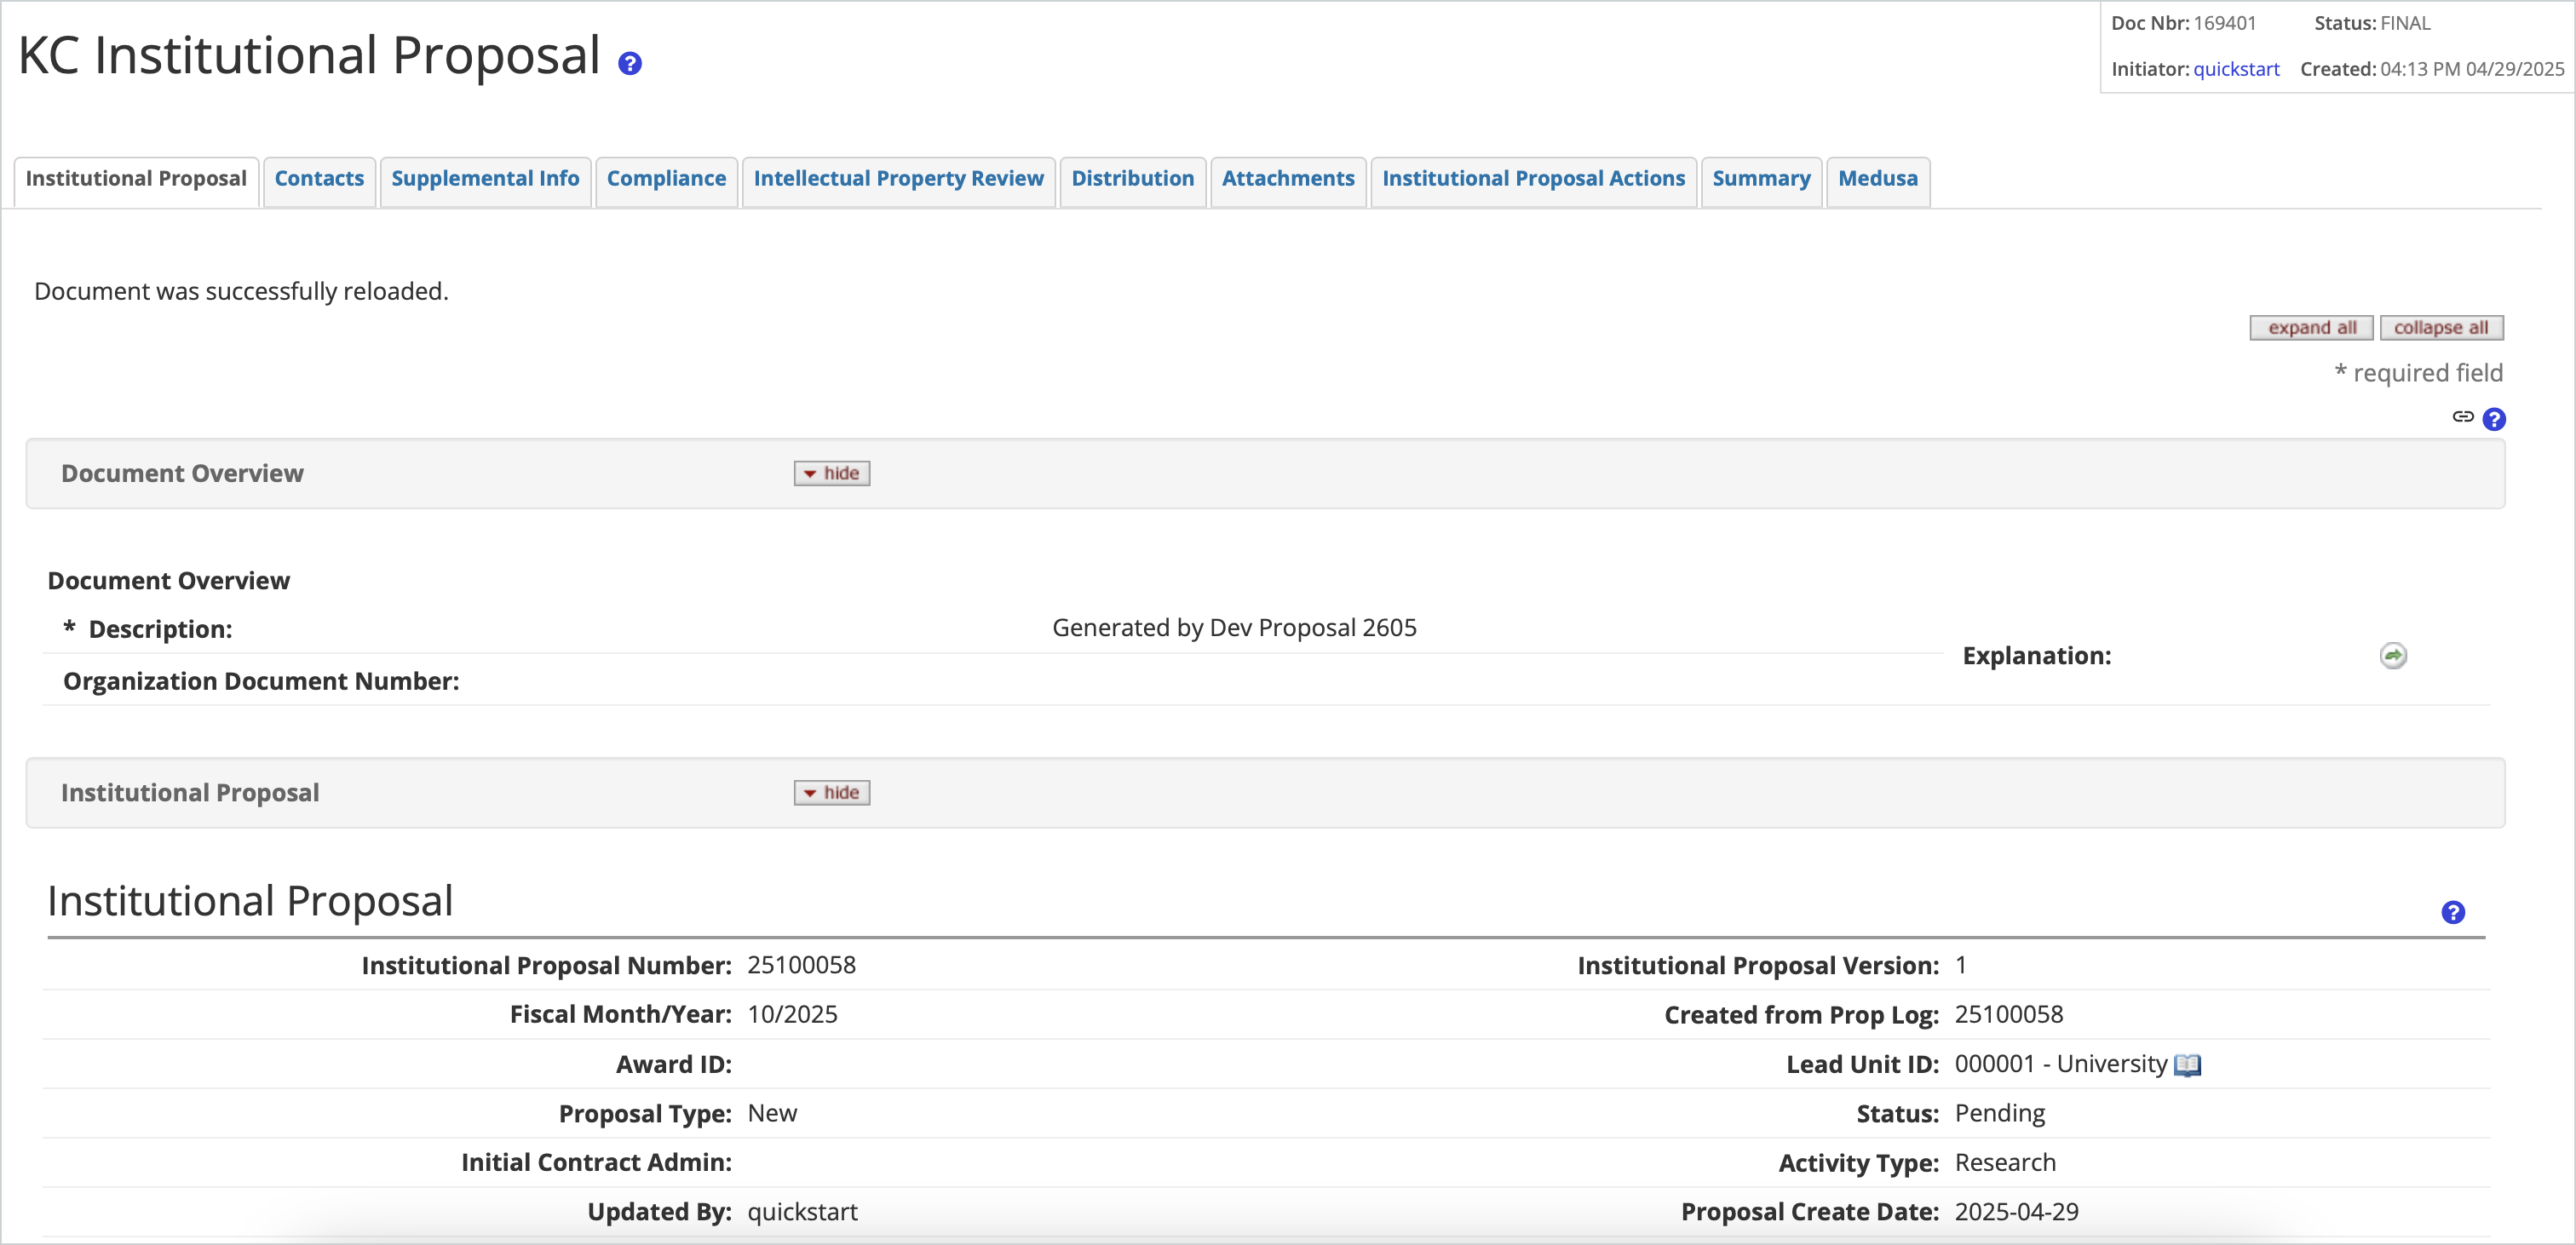This screenshot has height=1245, width=2576.
Task: Switch to the Compliance tab
Action: 666,179
